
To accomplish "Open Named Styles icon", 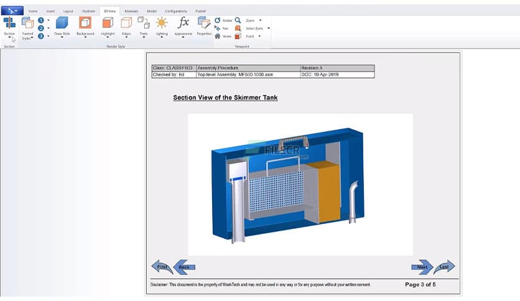I will click(27, 23).
